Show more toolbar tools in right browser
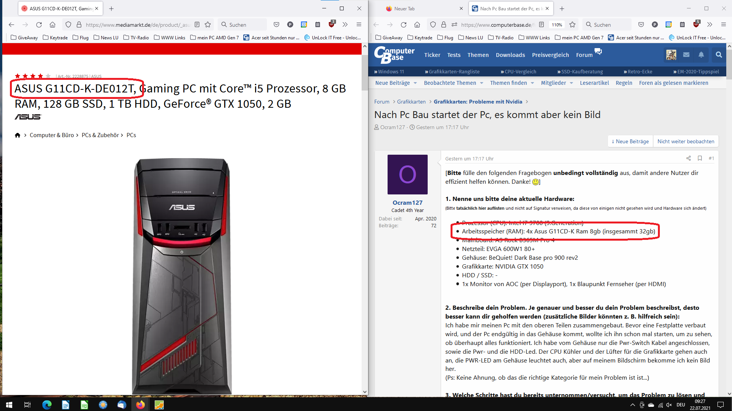The image size is (732, 411). (x=710, y=25)
